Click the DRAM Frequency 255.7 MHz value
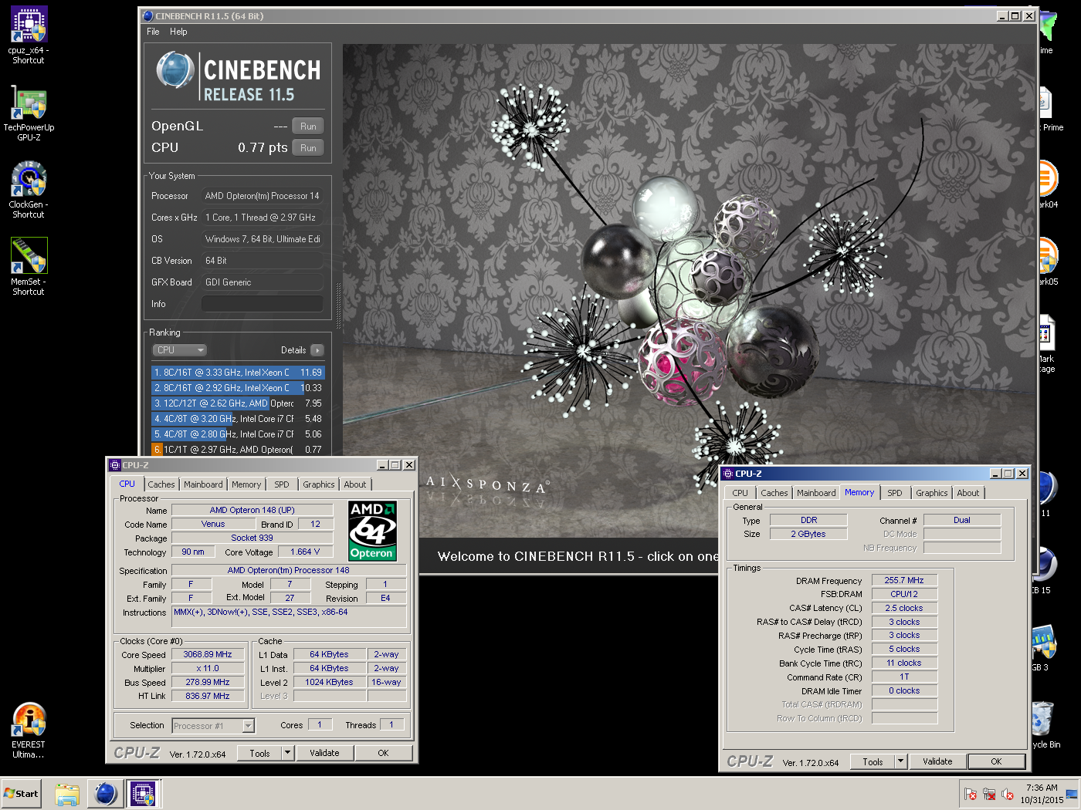 coord(904,580)
